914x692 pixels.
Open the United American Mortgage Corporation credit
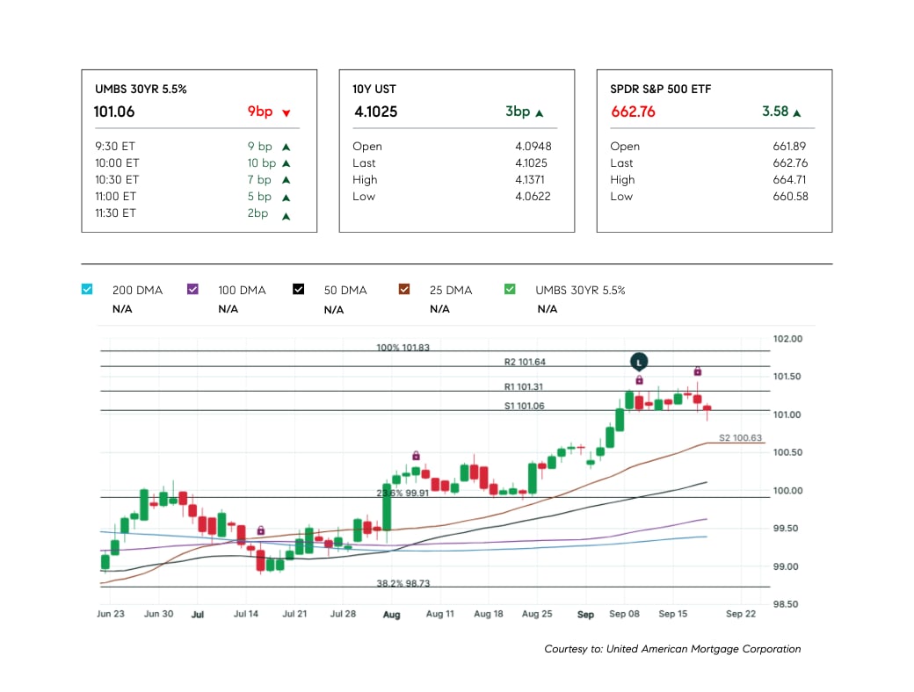[672, 649]
